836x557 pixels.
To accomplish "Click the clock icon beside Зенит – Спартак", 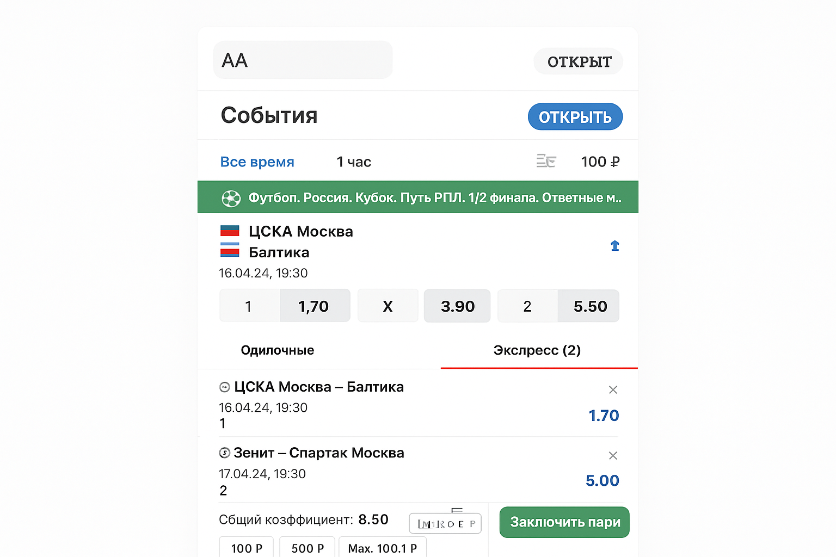I will point(224,453).
